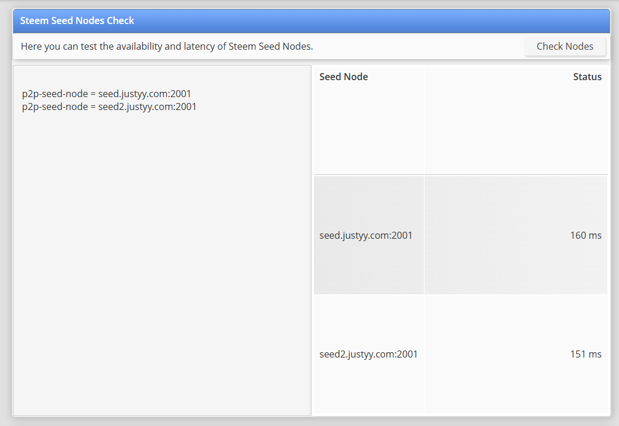This screenshot has height=426, width=619.
Task: Click the description text about Steem Seed Nodes
Action: pyautogui.click(x=166, y=47)
